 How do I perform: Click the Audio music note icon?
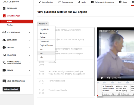79,2
